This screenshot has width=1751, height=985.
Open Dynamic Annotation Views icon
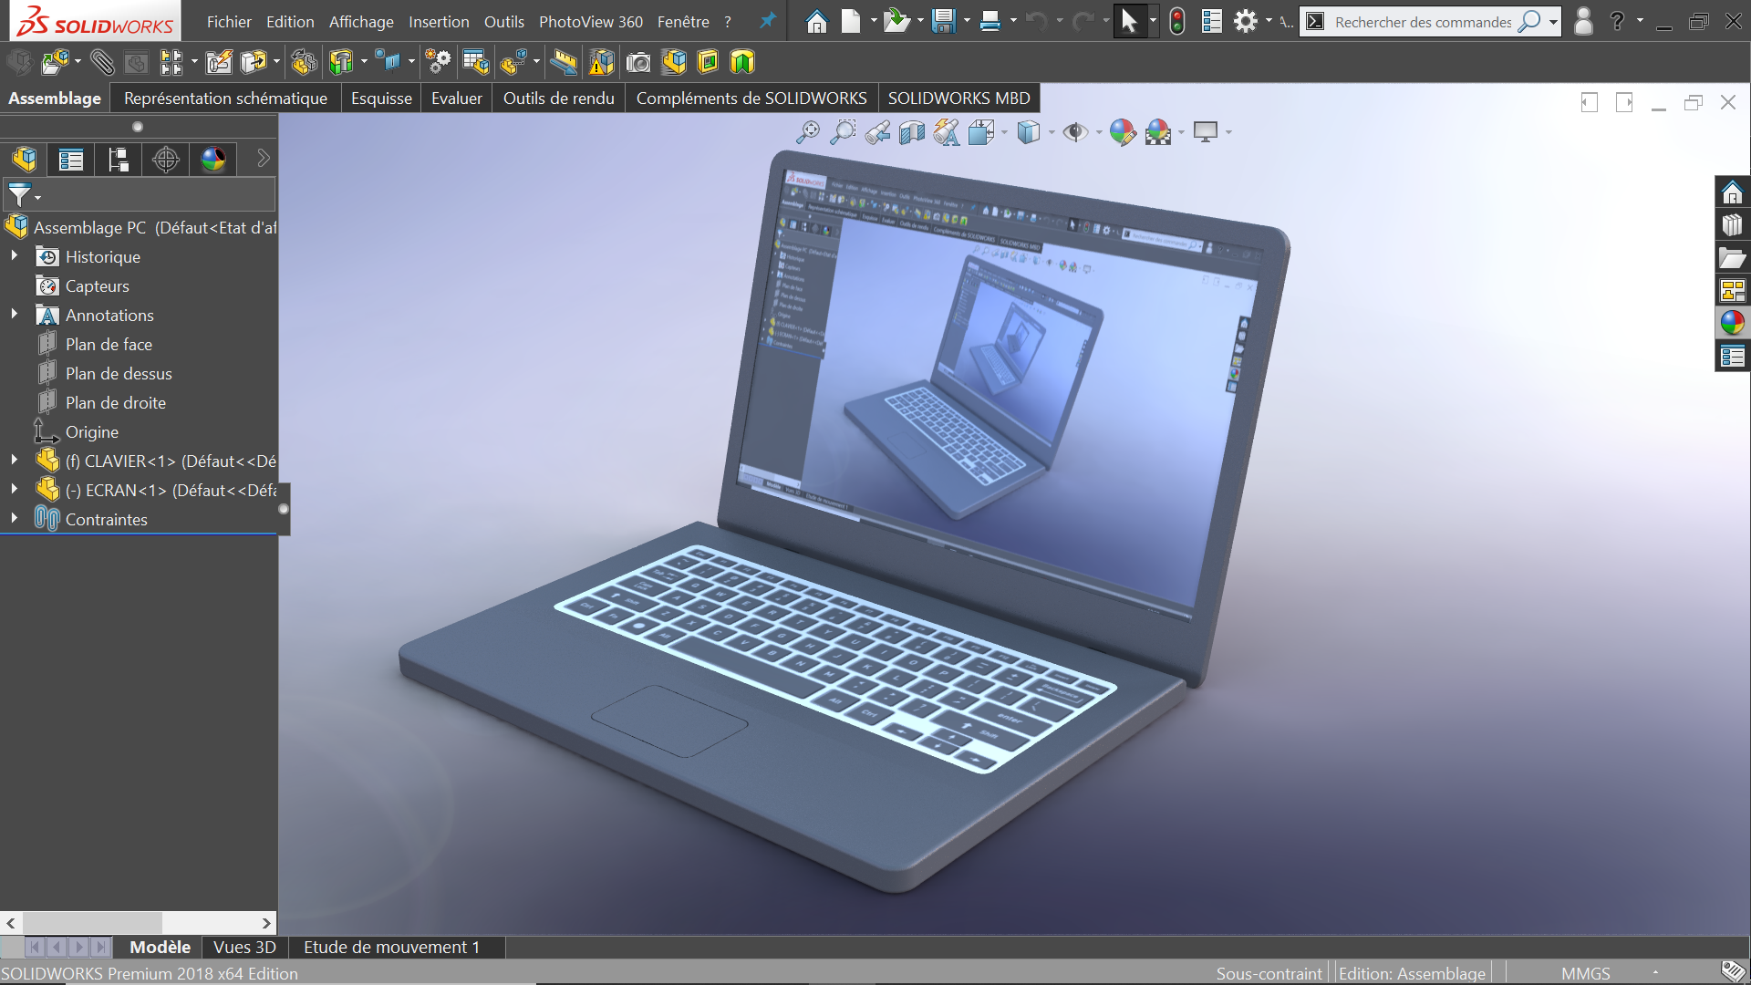pyautogui.click(x=947, y=132)
